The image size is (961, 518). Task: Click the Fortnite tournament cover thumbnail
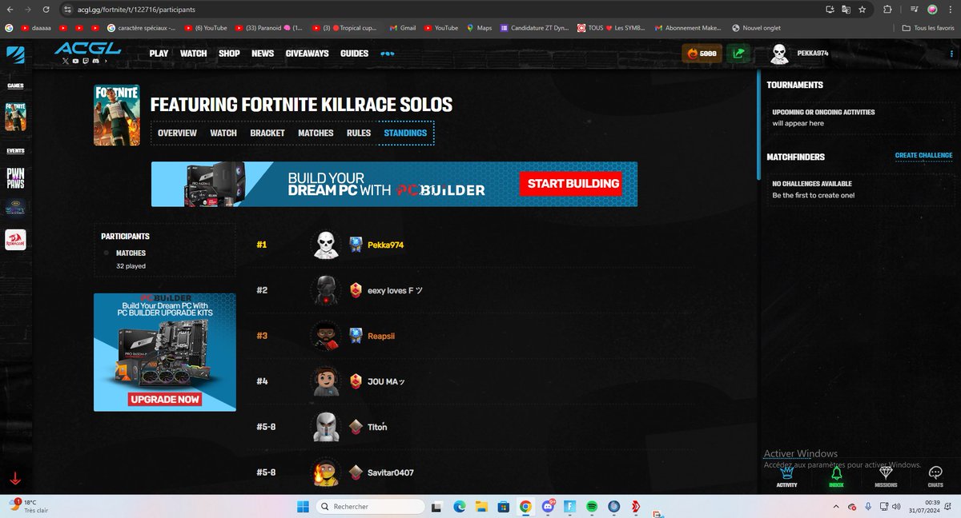[x=116, y=115]
